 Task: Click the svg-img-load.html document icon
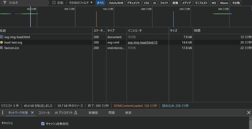point(2,37)
